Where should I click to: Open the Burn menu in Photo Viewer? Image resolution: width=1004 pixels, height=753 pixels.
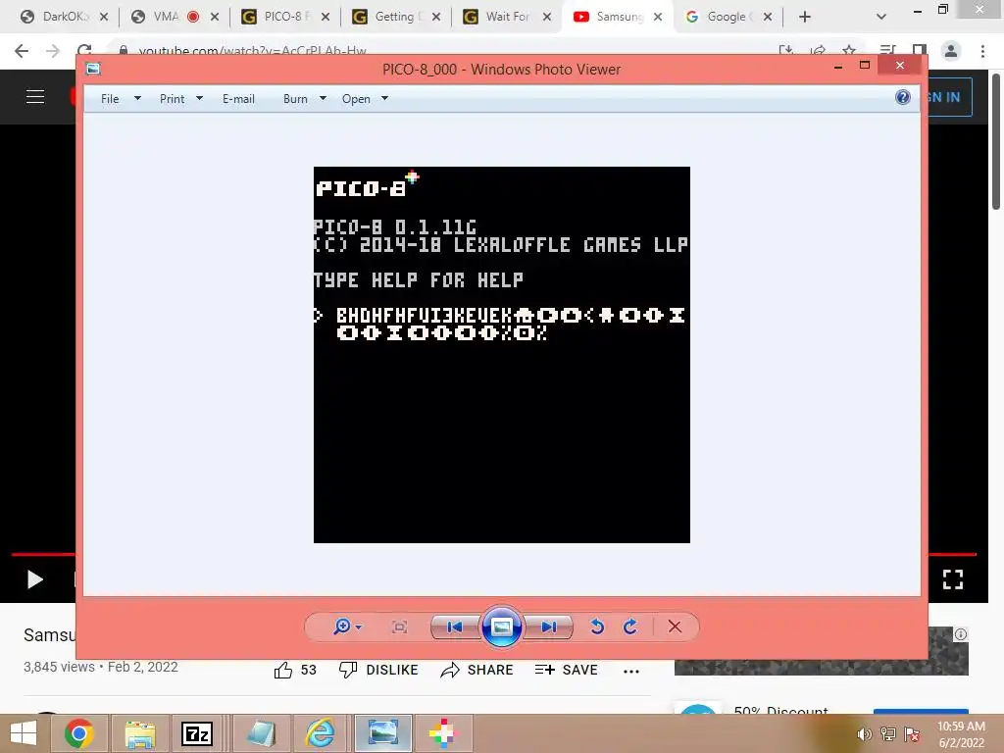pyautogui.click(x=295, y=99)
